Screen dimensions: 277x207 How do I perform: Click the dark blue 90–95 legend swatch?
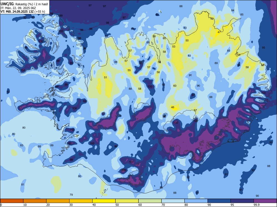click(219, 201)
